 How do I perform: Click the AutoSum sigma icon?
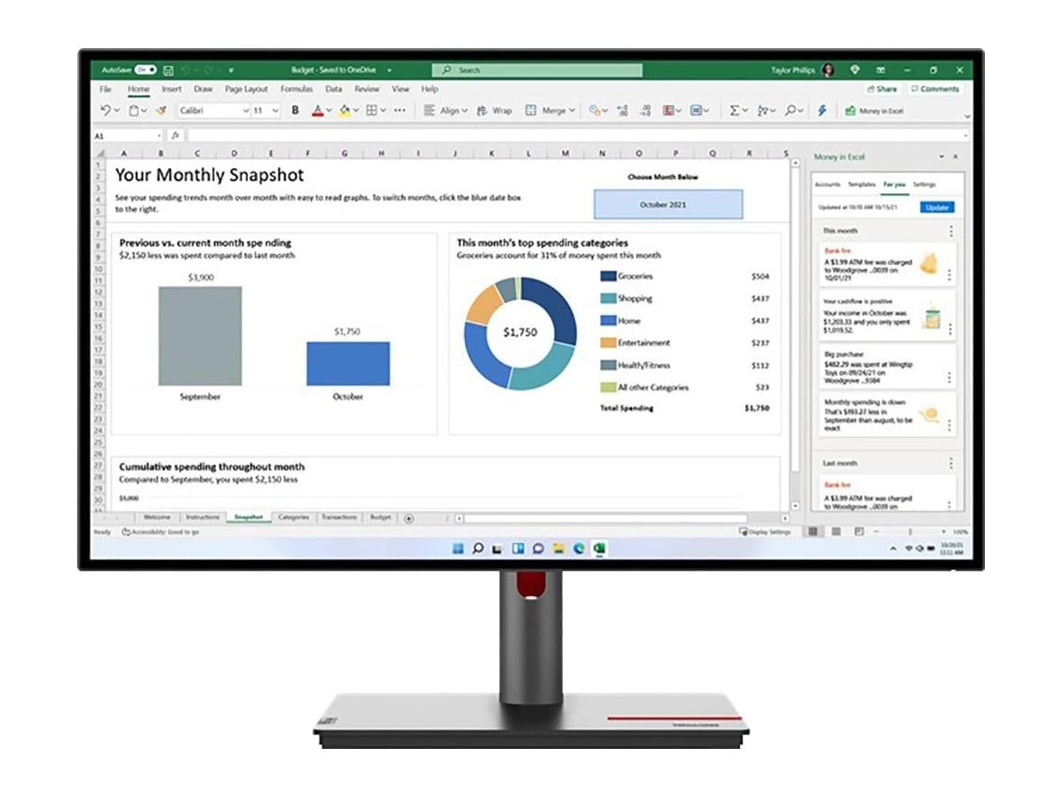(x=734, y=110)
